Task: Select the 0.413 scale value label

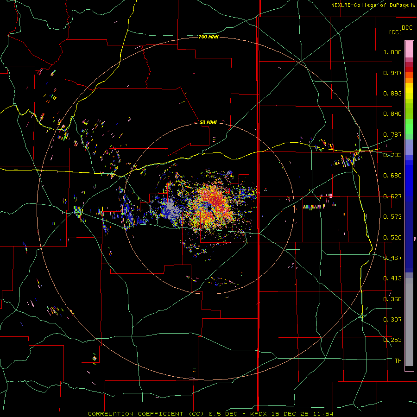Action: tap(392, 278)
